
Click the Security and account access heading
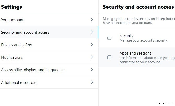pyautogui.click(x=138, y=7)
